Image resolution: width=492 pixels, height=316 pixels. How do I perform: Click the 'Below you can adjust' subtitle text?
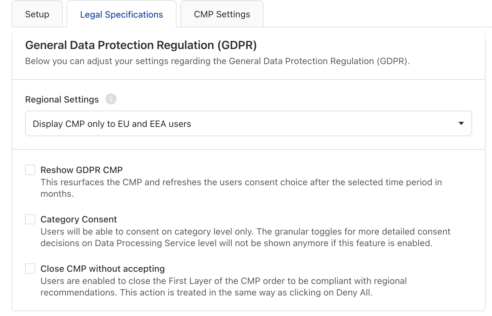click(x=217, y=61)
